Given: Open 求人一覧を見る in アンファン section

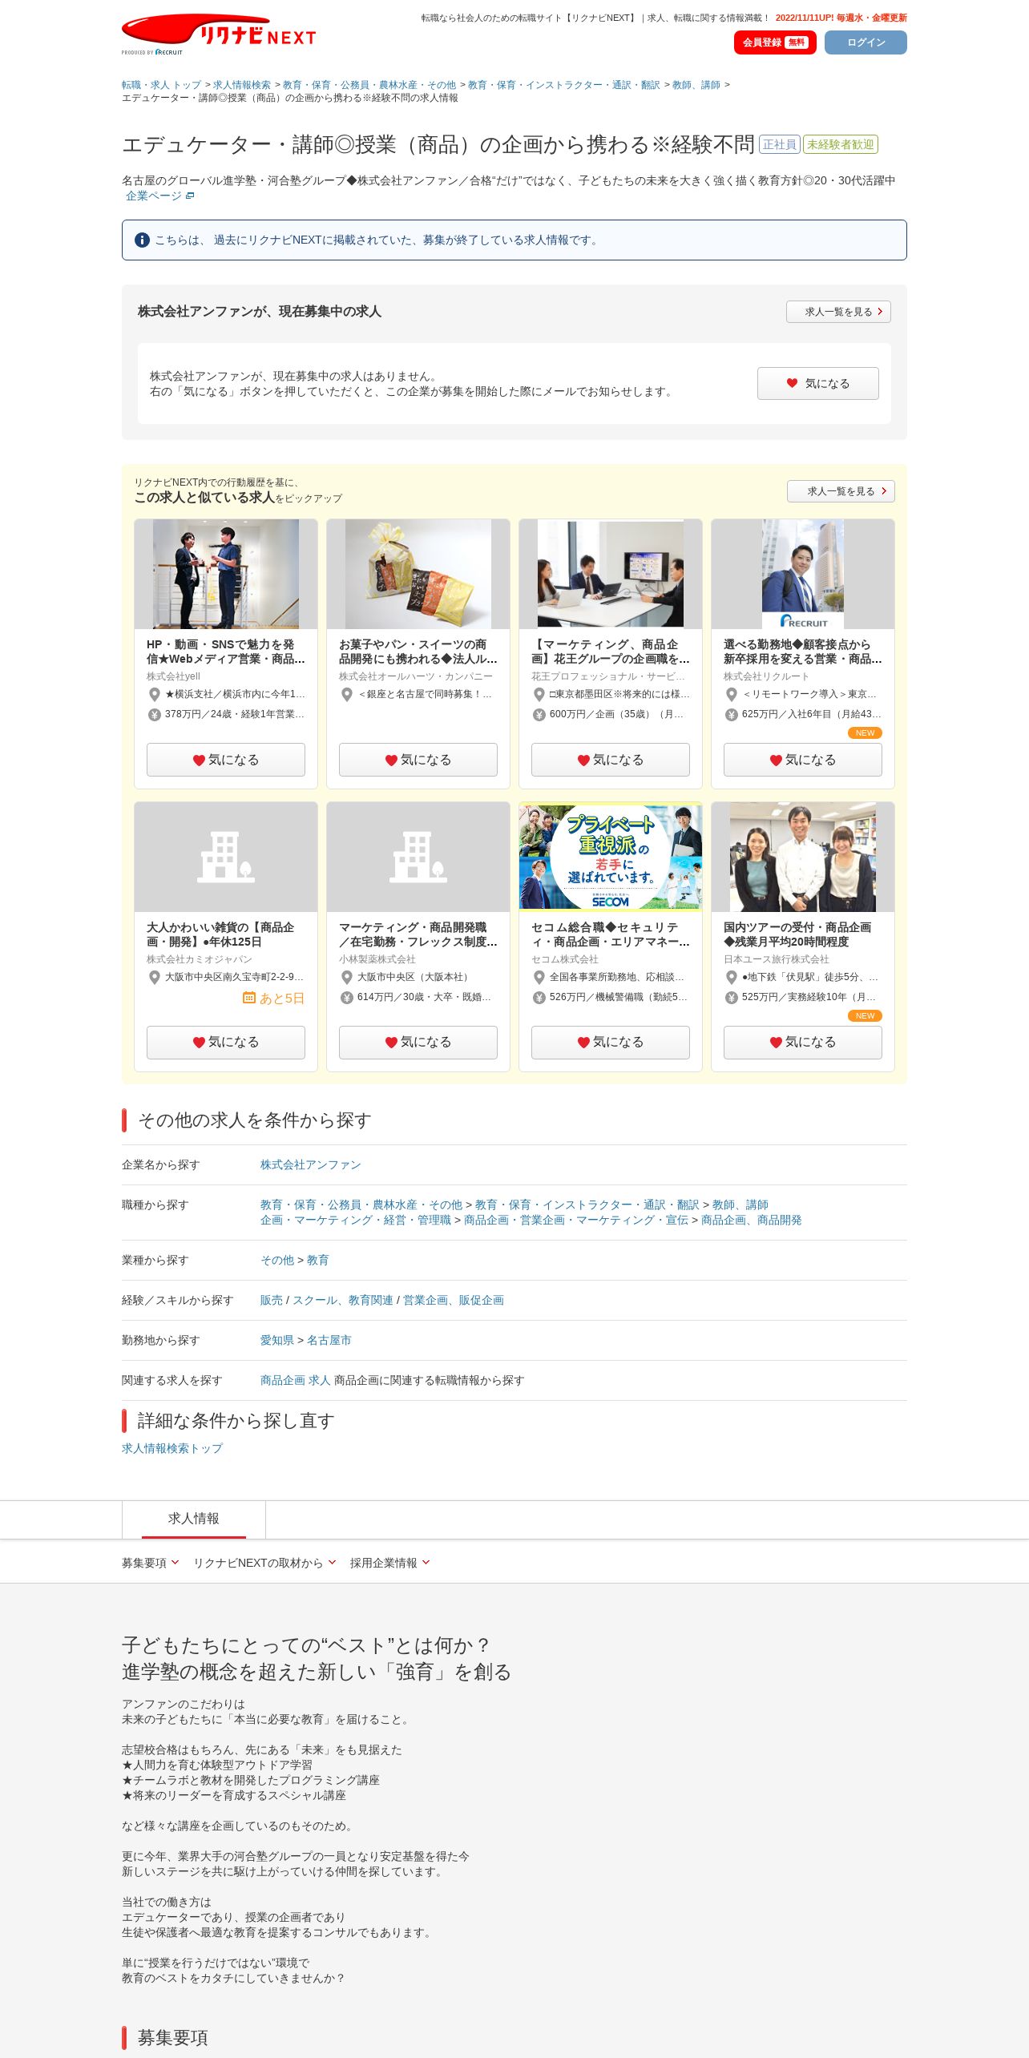Looking at the screenshot, I should point(838,312).
